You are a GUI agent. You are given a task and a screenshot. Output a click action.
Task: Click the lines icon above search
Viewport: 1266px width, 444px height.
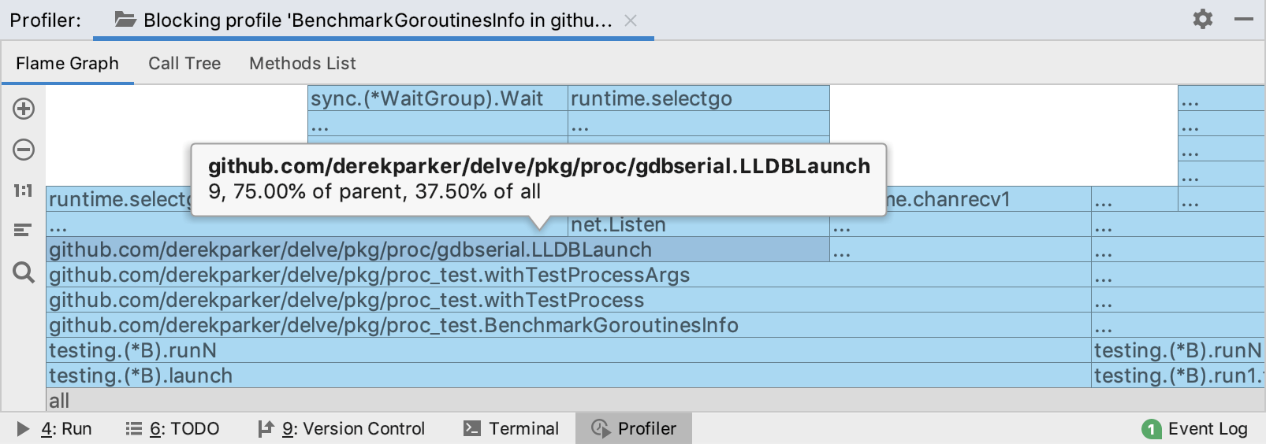pyautogui.click(x=23, y=231)
